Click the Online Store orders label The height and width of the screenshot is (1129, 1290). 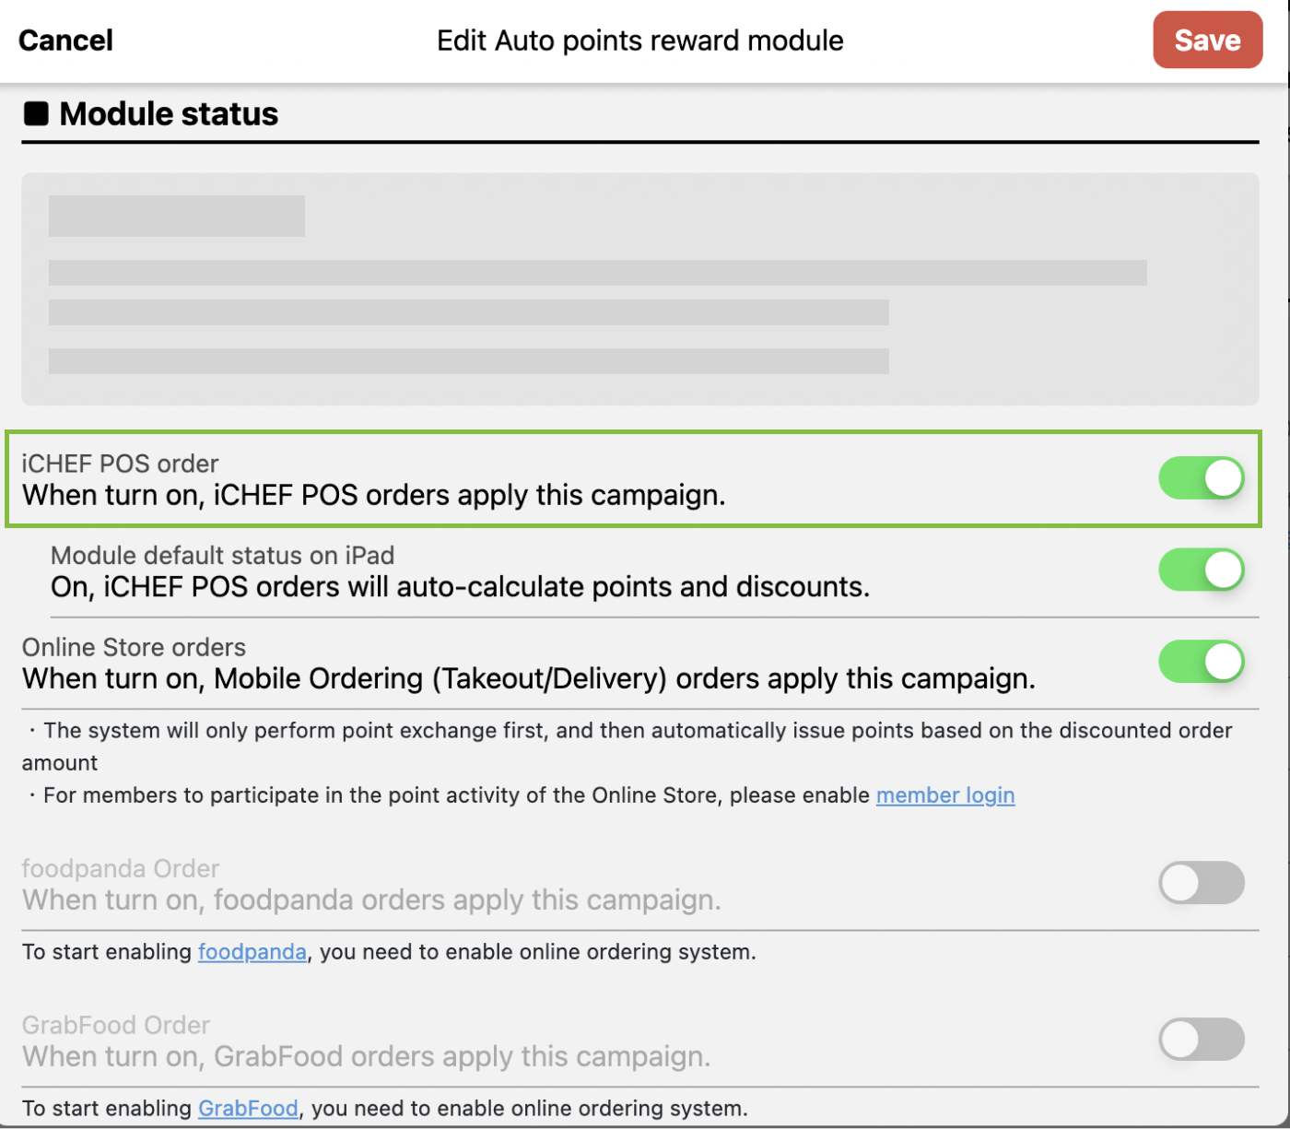click(134, 647)
